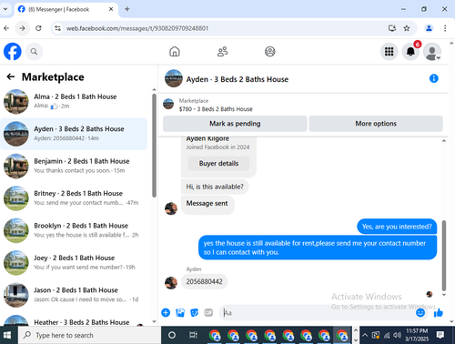Open the Groups icon in top navigation
The width and height of the screenshot is (455, 344).
[270, 52]
